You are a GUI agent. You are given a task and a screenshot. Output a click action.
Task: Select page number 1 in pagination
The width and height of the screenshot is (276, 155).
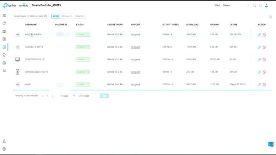(x=48, y=96)
